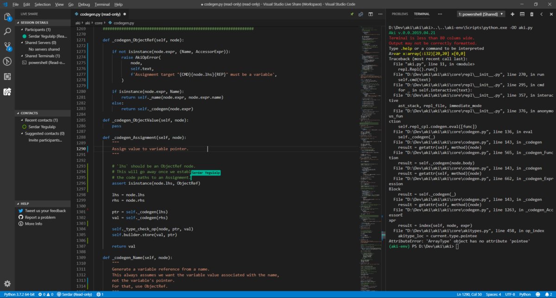Viewport: 556px width, 298px height.
Task: Collapse the Session Details section
Action: coord(34,22)
